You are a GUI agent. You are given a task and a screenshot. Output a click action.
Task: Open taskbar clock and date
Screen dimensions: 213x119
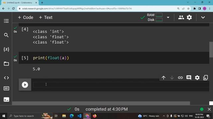tap(199, 116)
